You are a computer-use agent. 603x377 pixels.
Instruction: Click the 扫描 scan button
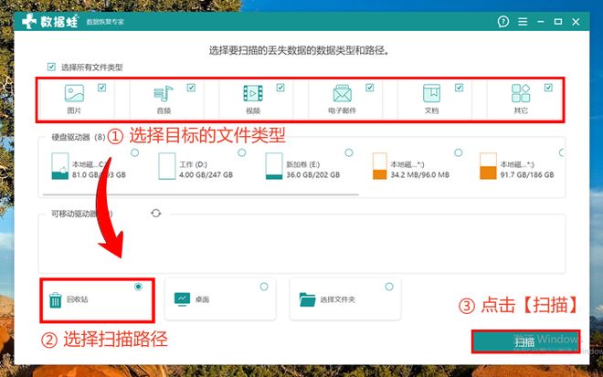pyautogui.click(x=525, y=341)
